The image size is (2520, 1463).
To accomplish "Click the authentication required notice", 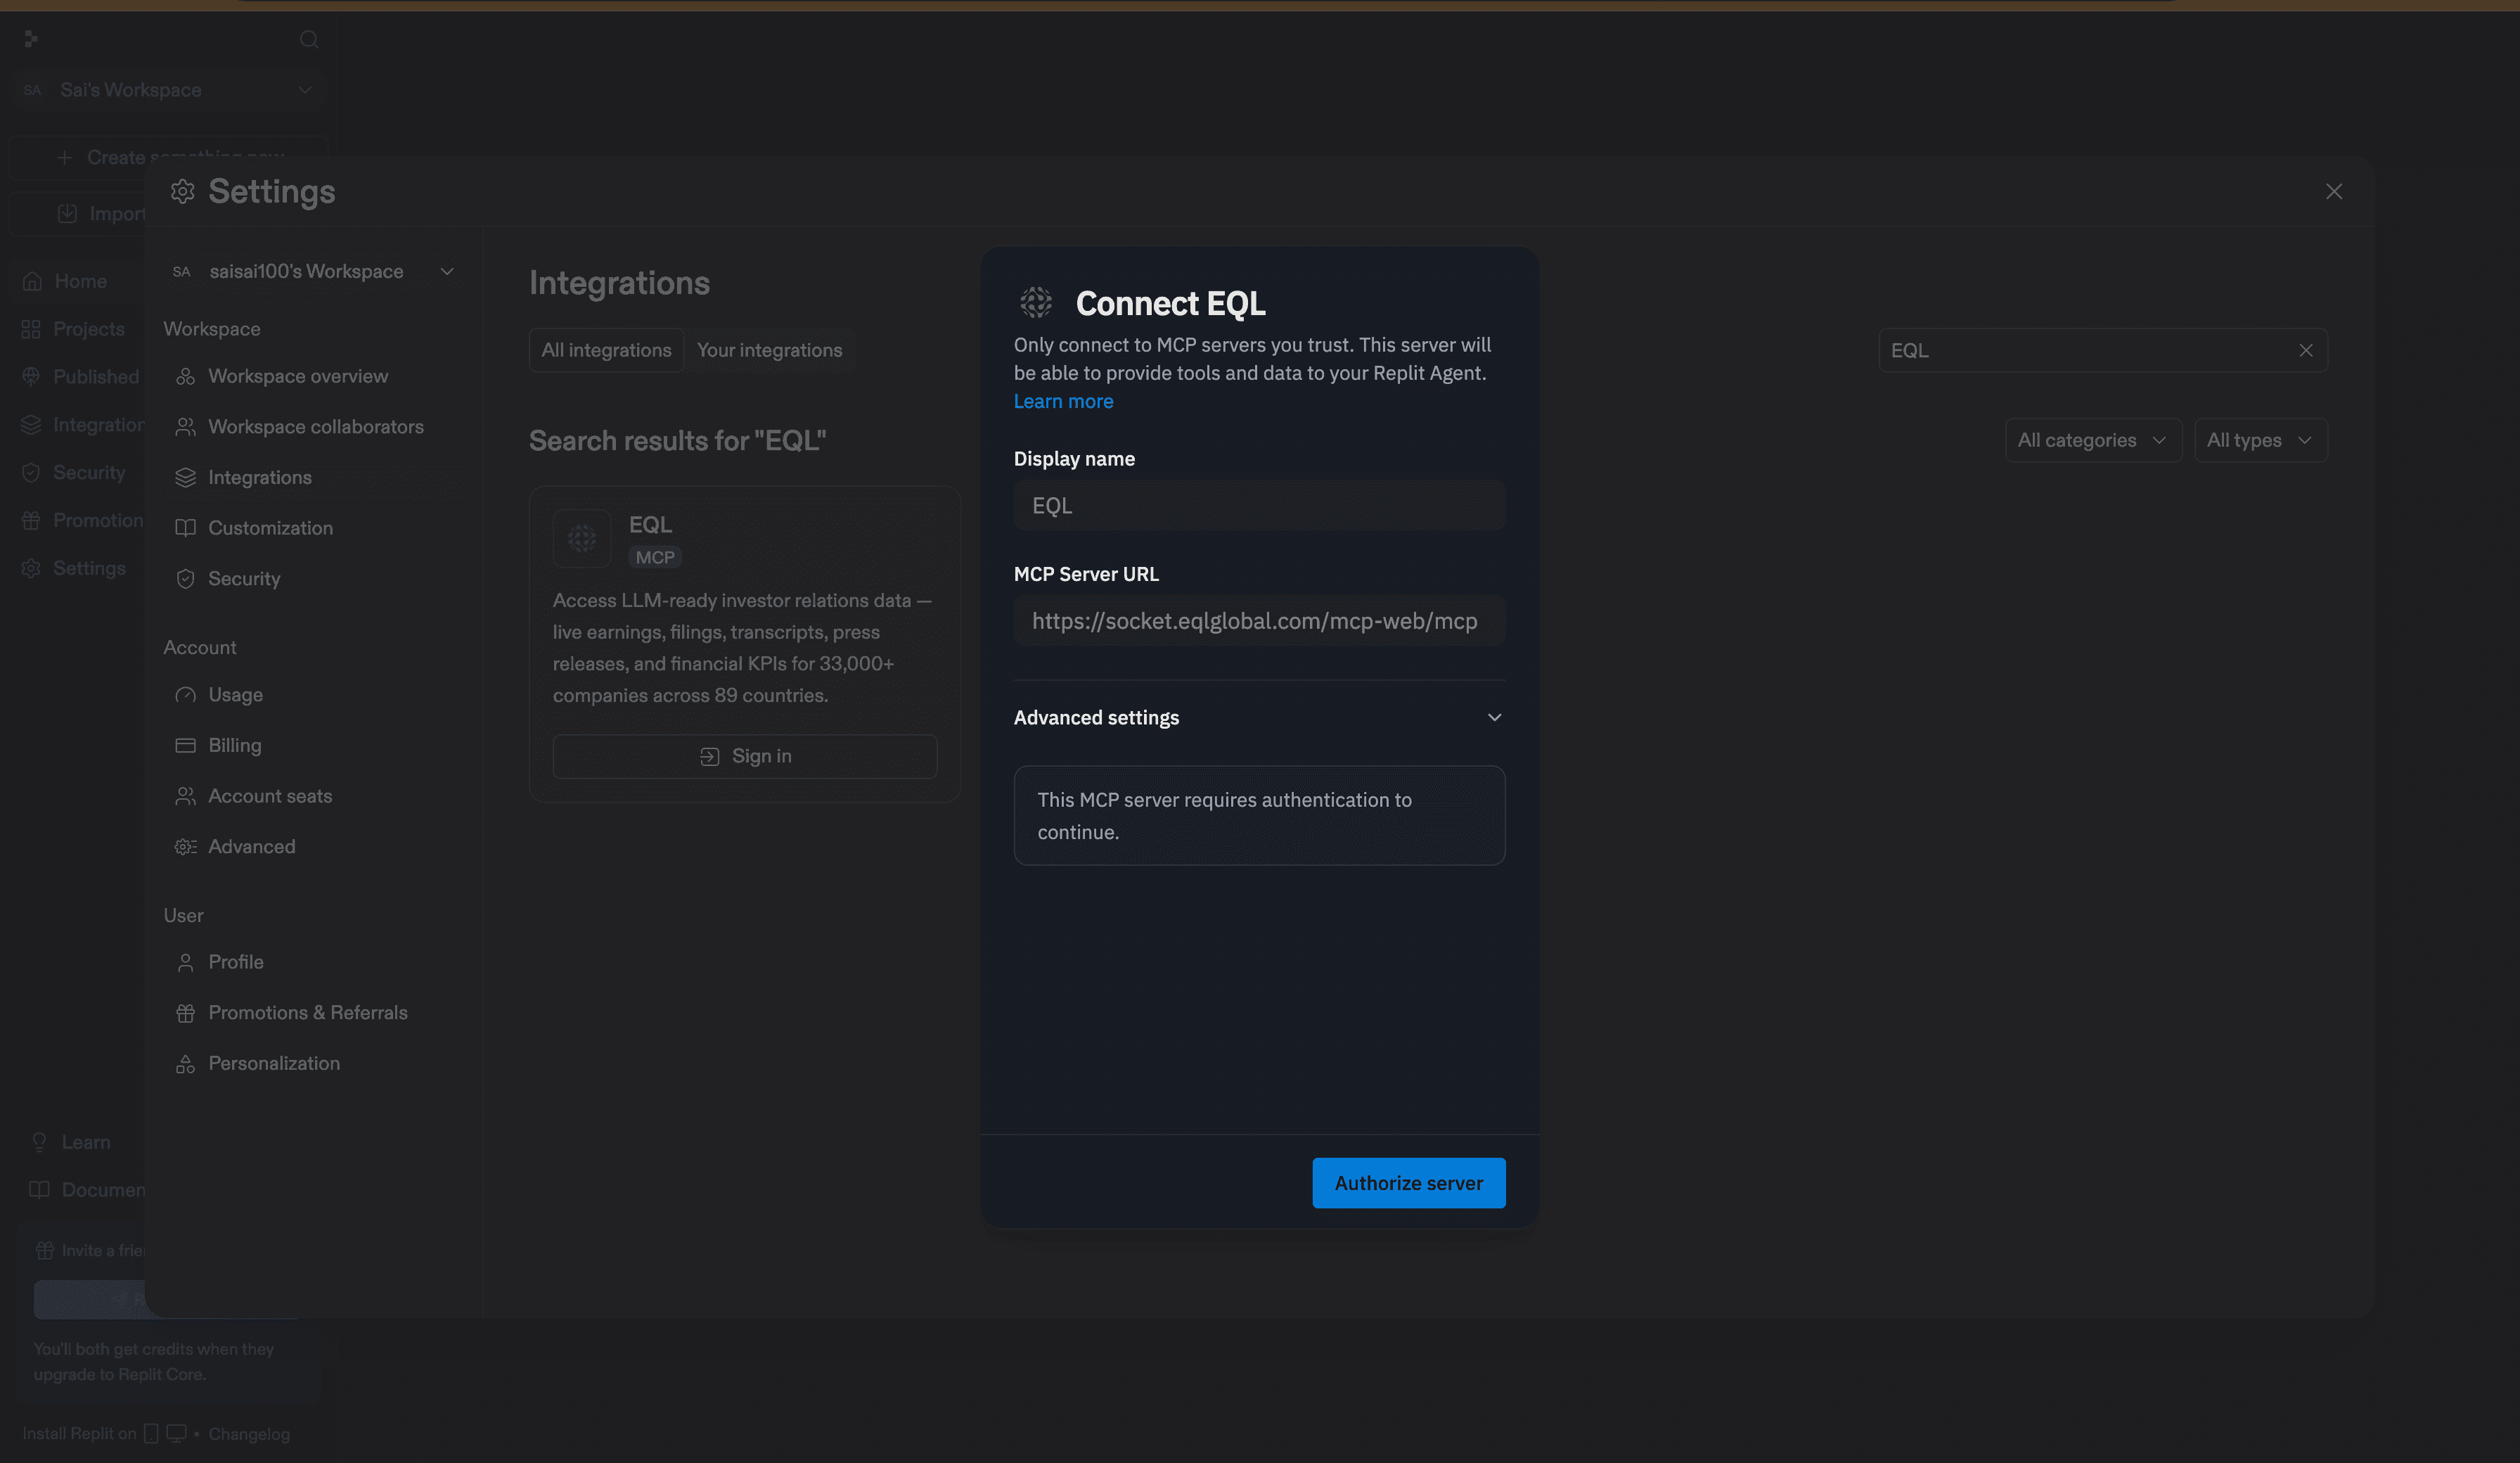I will pyautogui.click(x=1259, y=816).
